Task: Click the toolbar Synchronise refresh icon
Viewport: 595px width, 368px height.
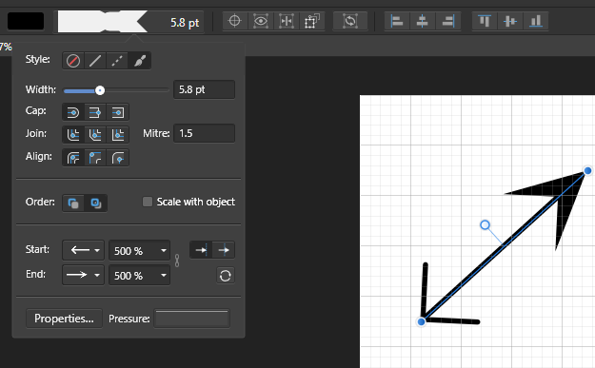Action: coord(350,21)
